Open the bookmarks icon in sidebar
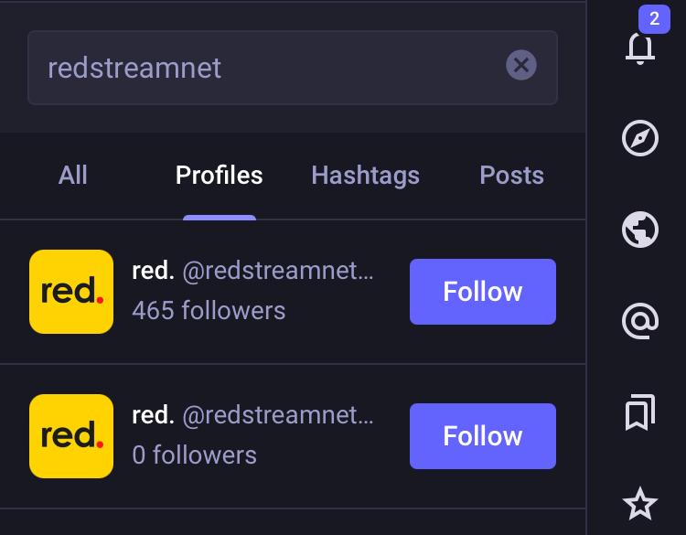The image size is (686, 535). coord(640,412)
